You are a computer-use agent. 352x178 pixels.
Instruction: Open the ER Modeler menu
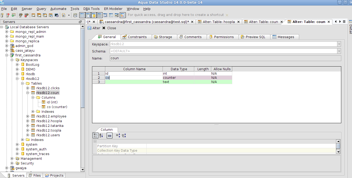coord(113,9)
